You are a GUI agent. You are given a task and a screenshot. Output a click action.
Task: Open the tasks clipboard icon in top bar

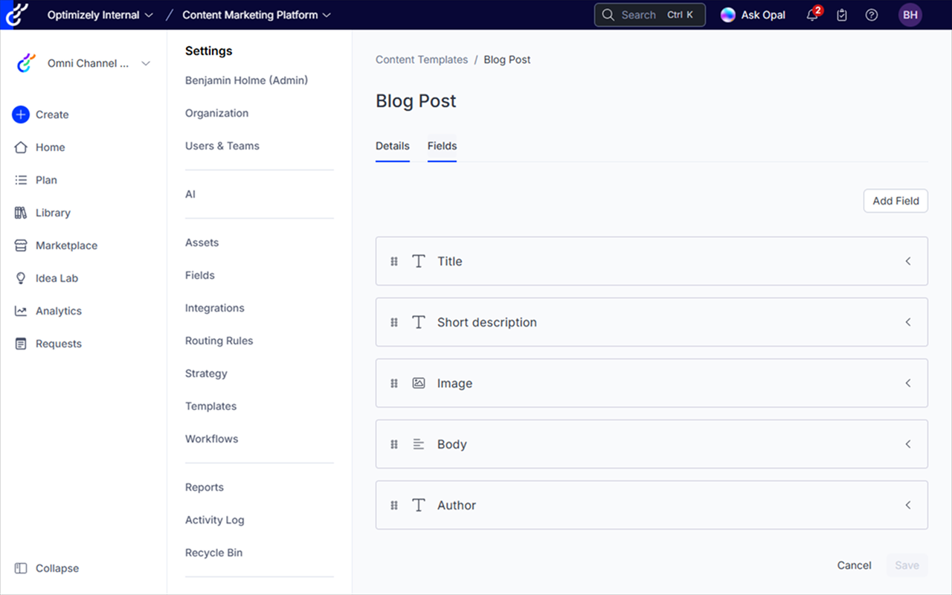pos(841,15)
